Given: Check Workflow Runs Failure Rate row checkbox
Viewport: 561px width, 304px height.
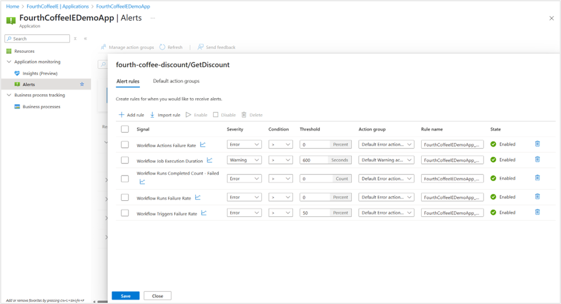Looking at the screenshot, I should [125, 197].
